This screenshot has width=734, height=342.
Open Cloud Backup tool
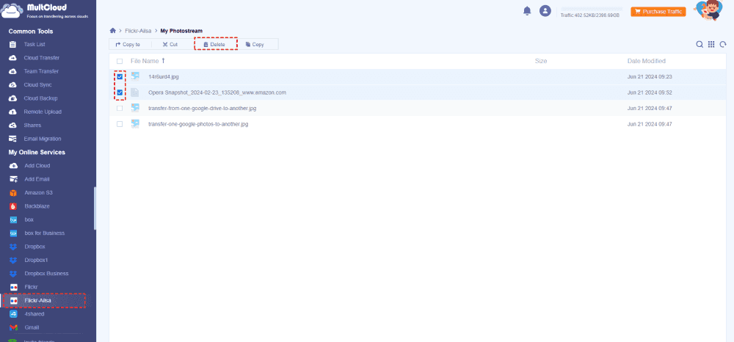pos(40,99)
